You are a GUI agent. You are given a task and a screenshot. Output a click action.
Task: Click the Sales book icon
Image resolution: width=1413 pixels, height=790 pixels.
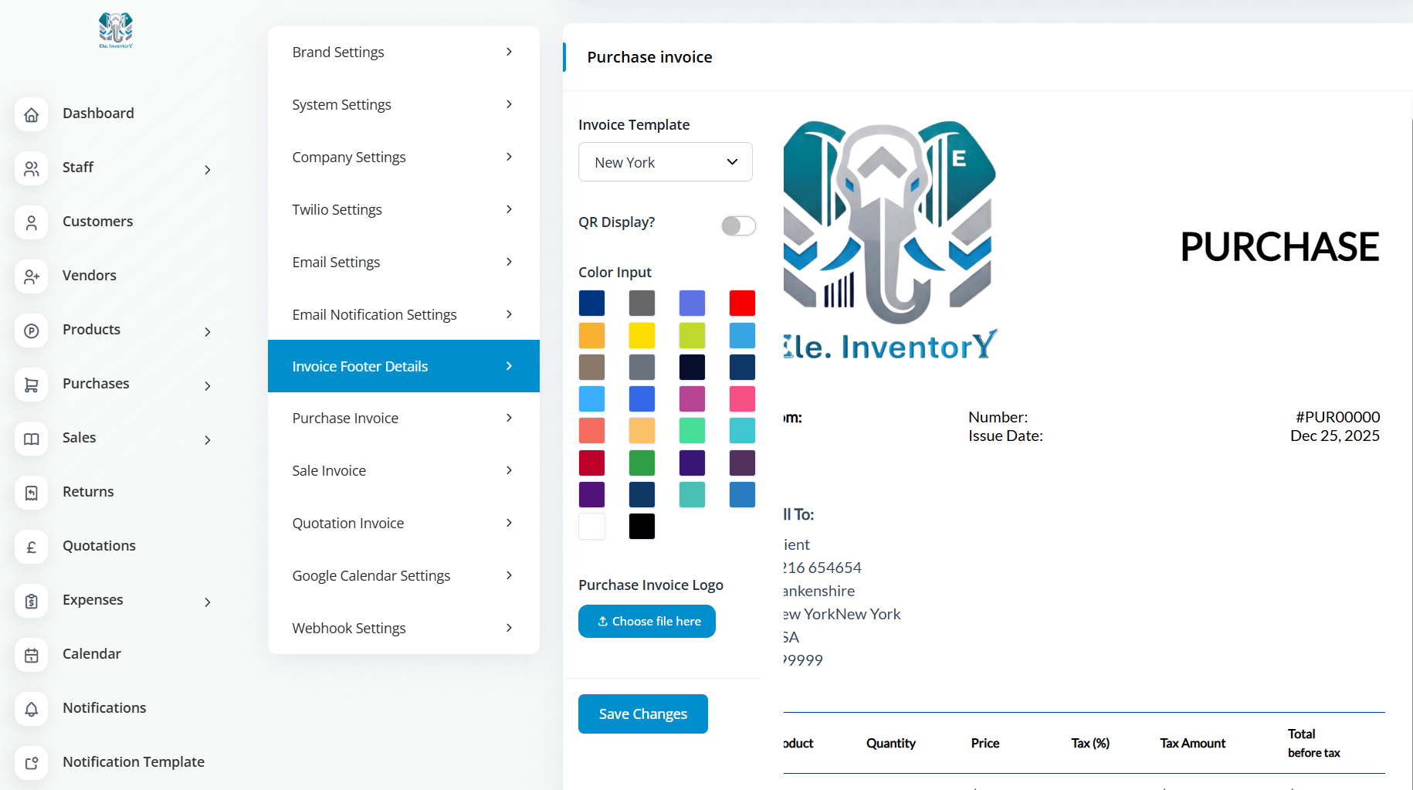(32, 439)
